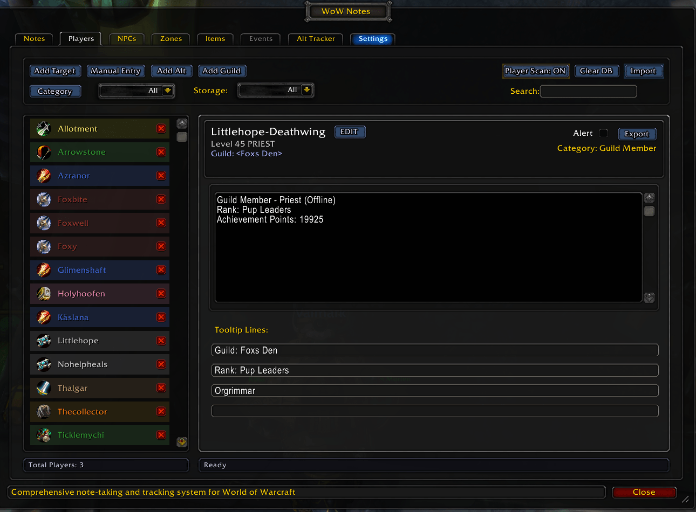
Task: Click the class icon next to Glimenshaft
Action: (x=44, y=270)
